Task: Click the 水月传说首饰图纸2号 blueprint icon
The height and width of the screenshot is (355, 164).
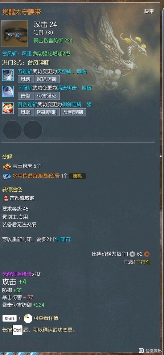Action: pos(7,176)
